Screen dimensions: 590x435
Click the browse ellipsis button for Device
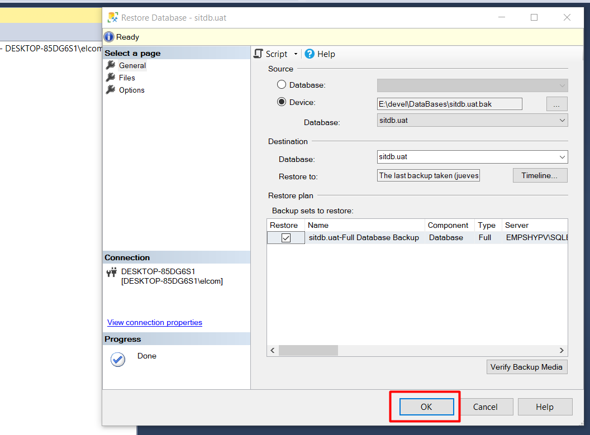[x=556, y=104]
